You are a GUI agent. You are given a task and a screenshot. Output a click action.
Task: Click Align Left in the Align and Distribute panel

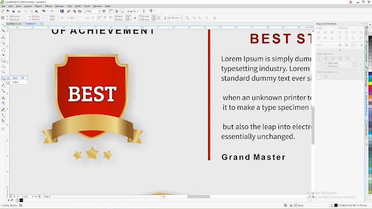[319, 33]
